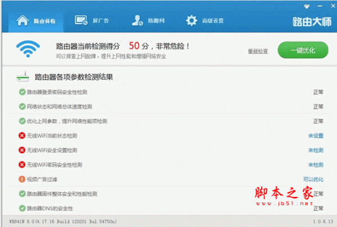Select the 无线WiFi当前状态检测 text

pos(52,136)
